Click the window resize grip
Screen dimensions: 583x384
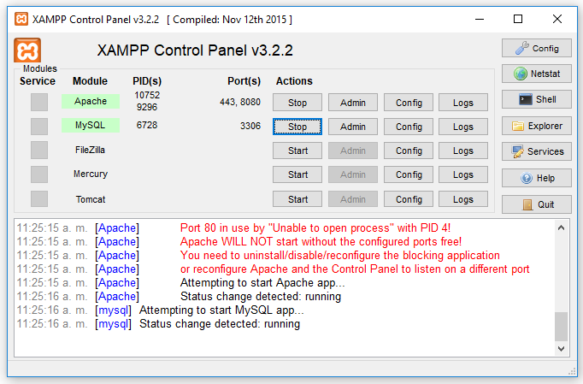[572, 372]
